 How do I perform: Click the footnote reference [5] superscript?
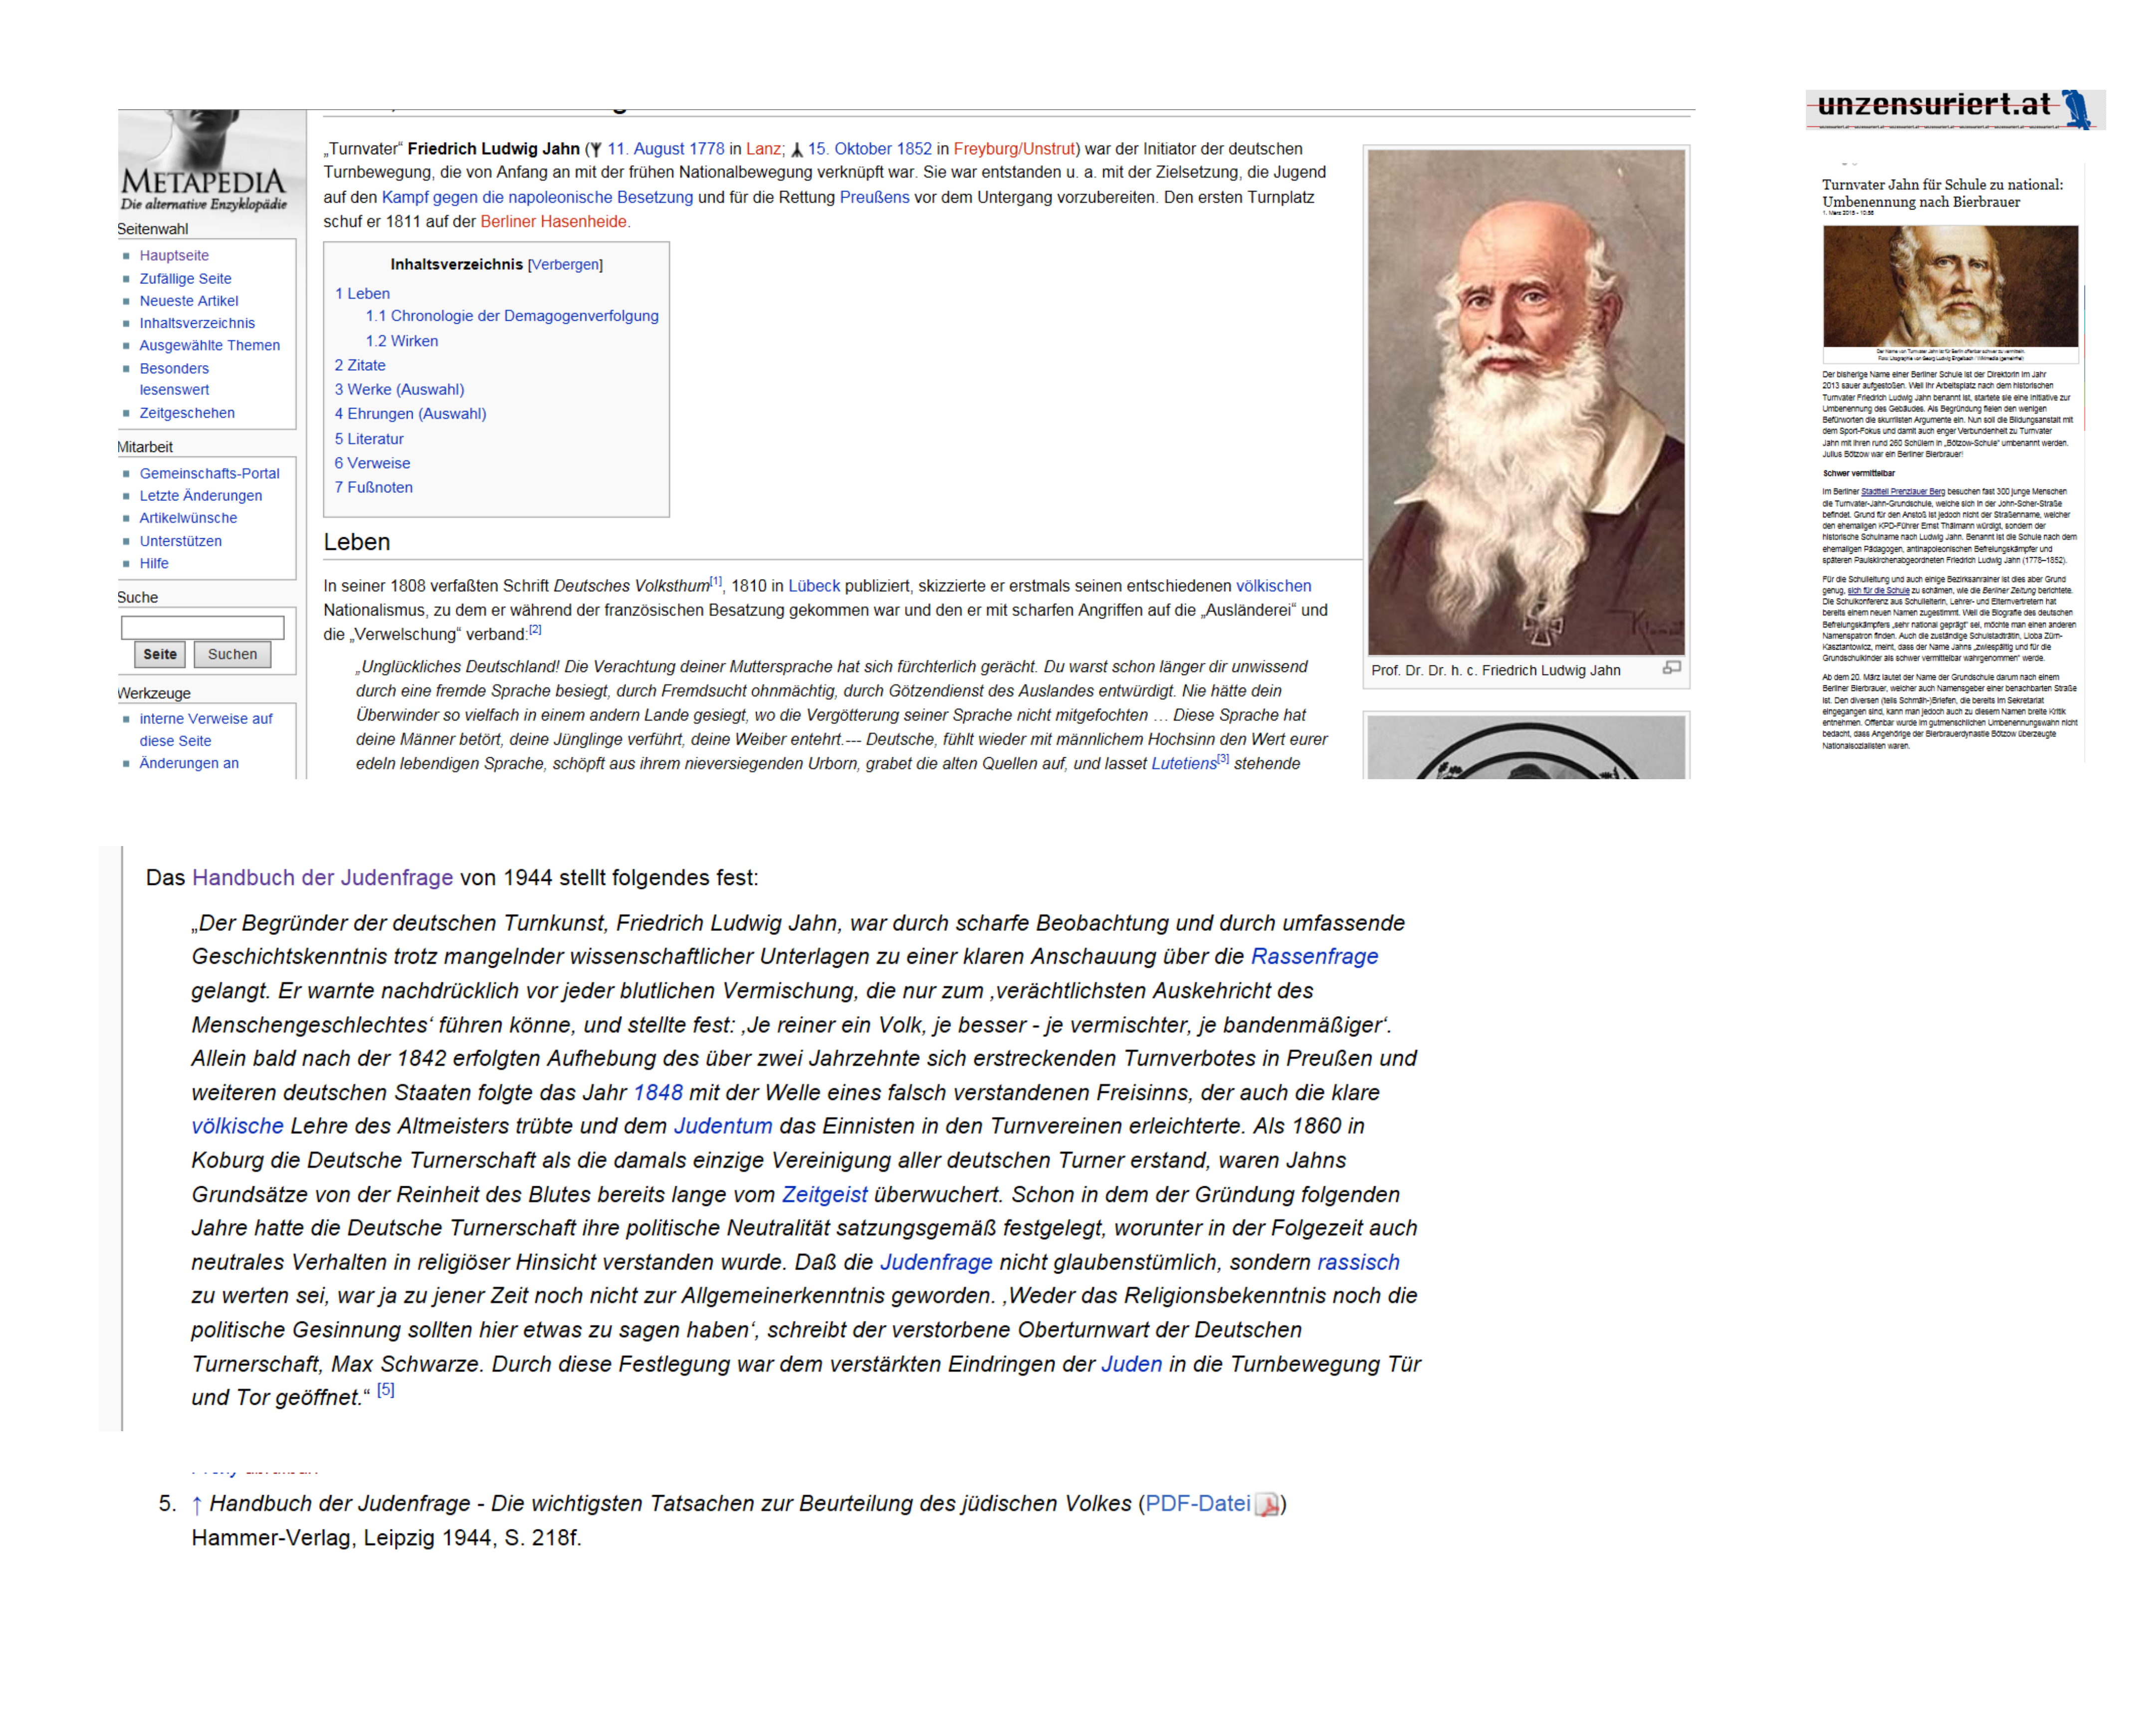point(386,1390)
